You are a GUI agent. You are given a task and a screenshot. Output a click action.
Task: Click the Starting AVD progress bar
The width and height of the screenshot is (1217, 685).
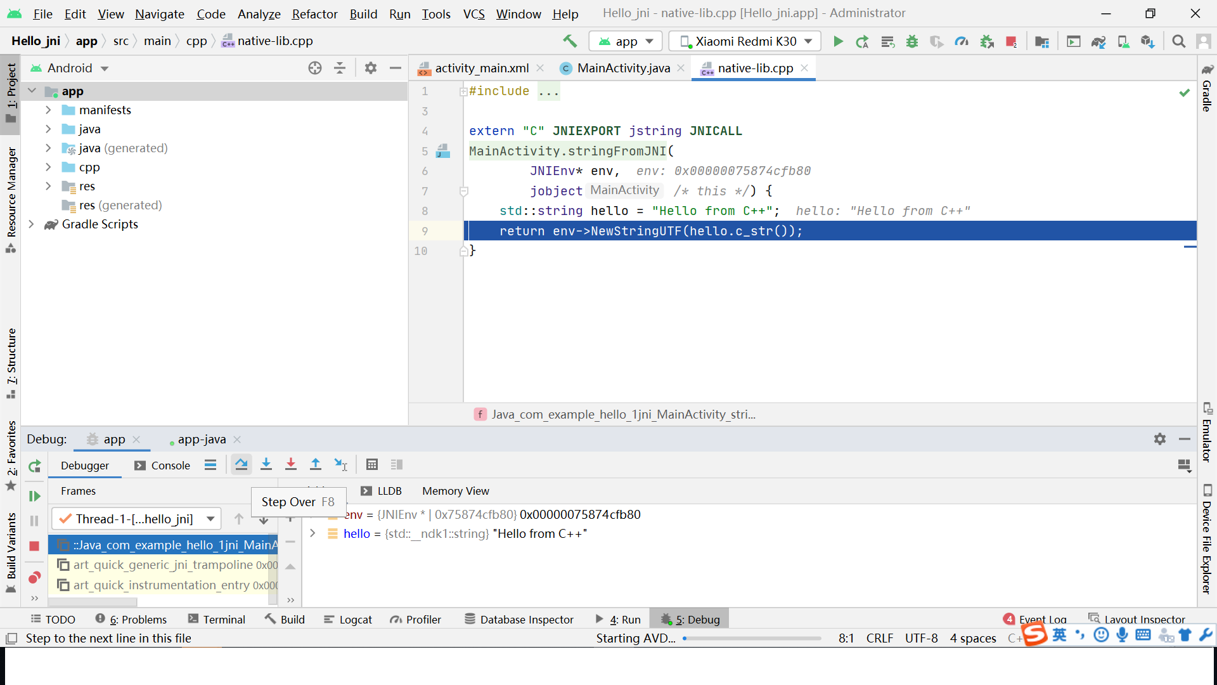pyautogui.click(x=751, y=639)
